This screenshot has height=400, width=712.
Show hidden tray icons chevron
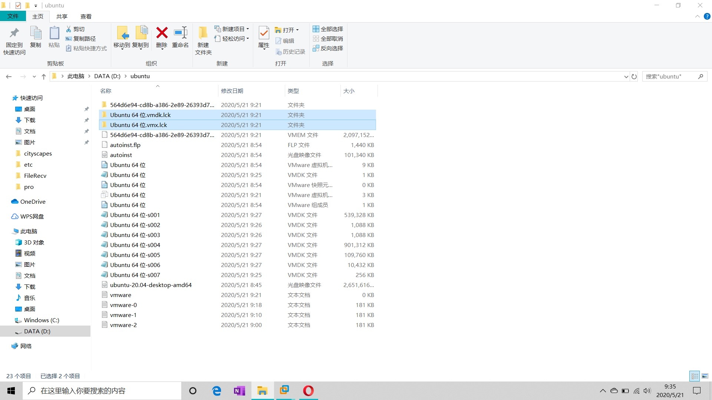603,391
